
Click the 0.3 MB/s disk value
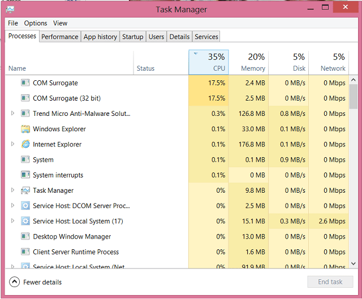[293, 221]
